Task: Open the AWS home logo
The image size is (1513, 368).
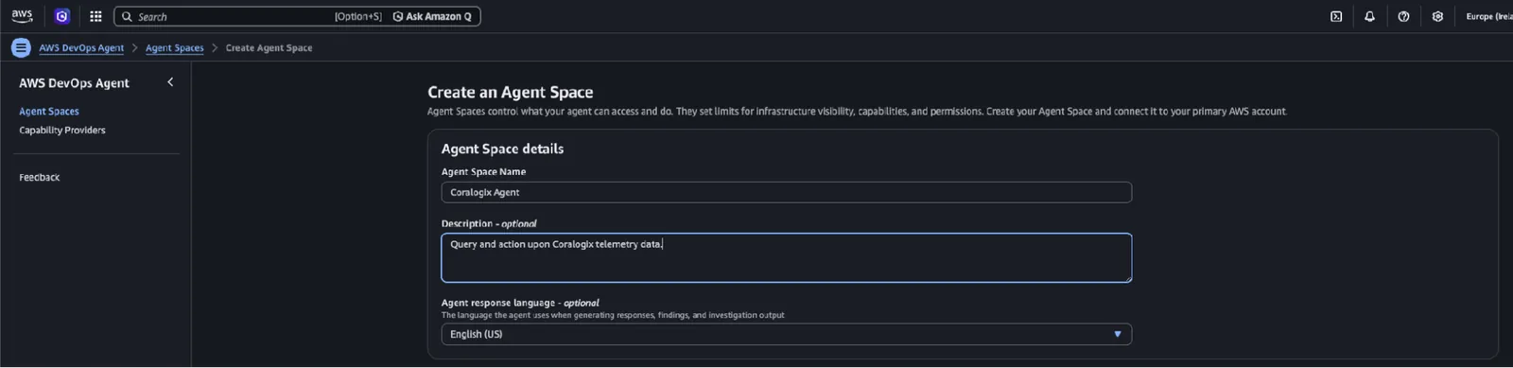Action: 22,16
